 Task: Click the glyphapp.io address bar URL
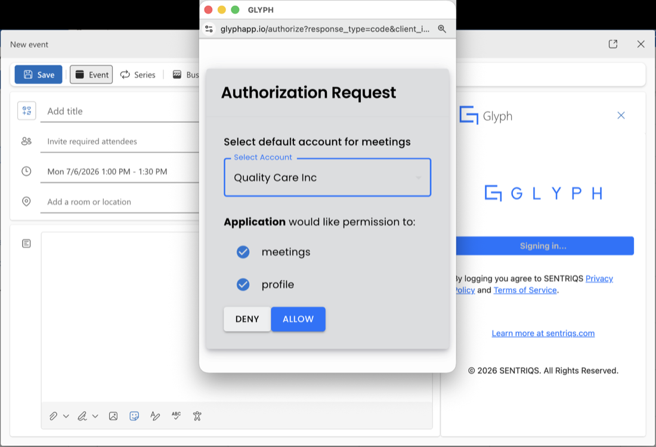click(325, 29)
